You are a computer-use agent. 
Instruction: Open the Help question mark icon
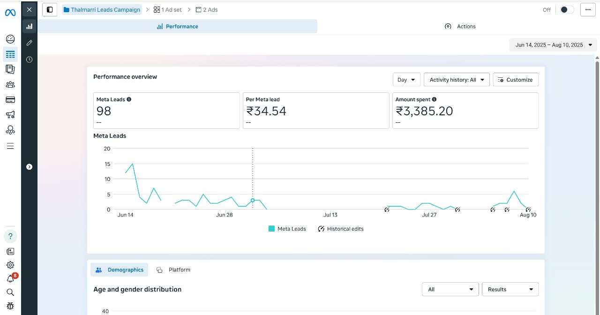(x=10, y=236)
